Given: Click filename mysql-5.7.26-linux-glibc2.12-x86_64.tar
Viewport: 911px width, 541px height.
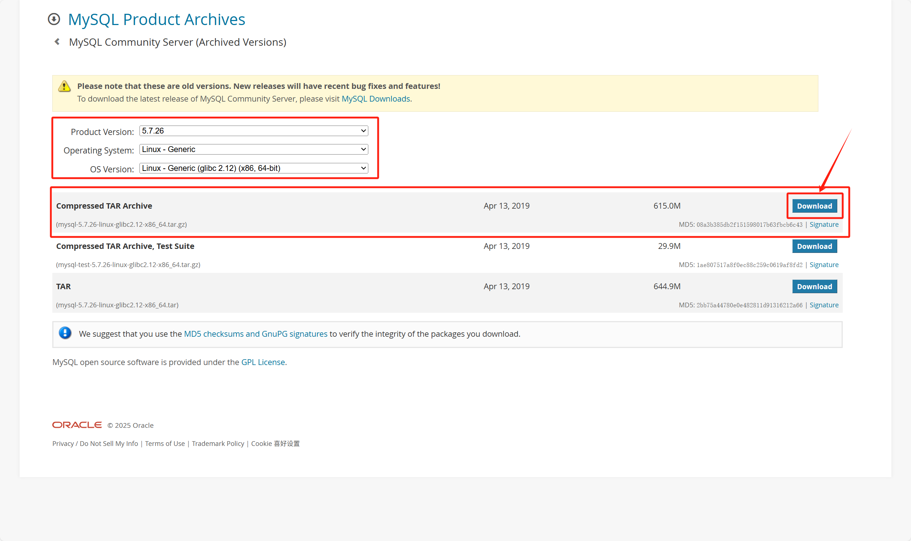Looking at the screenshot, I should pos(117,305).
